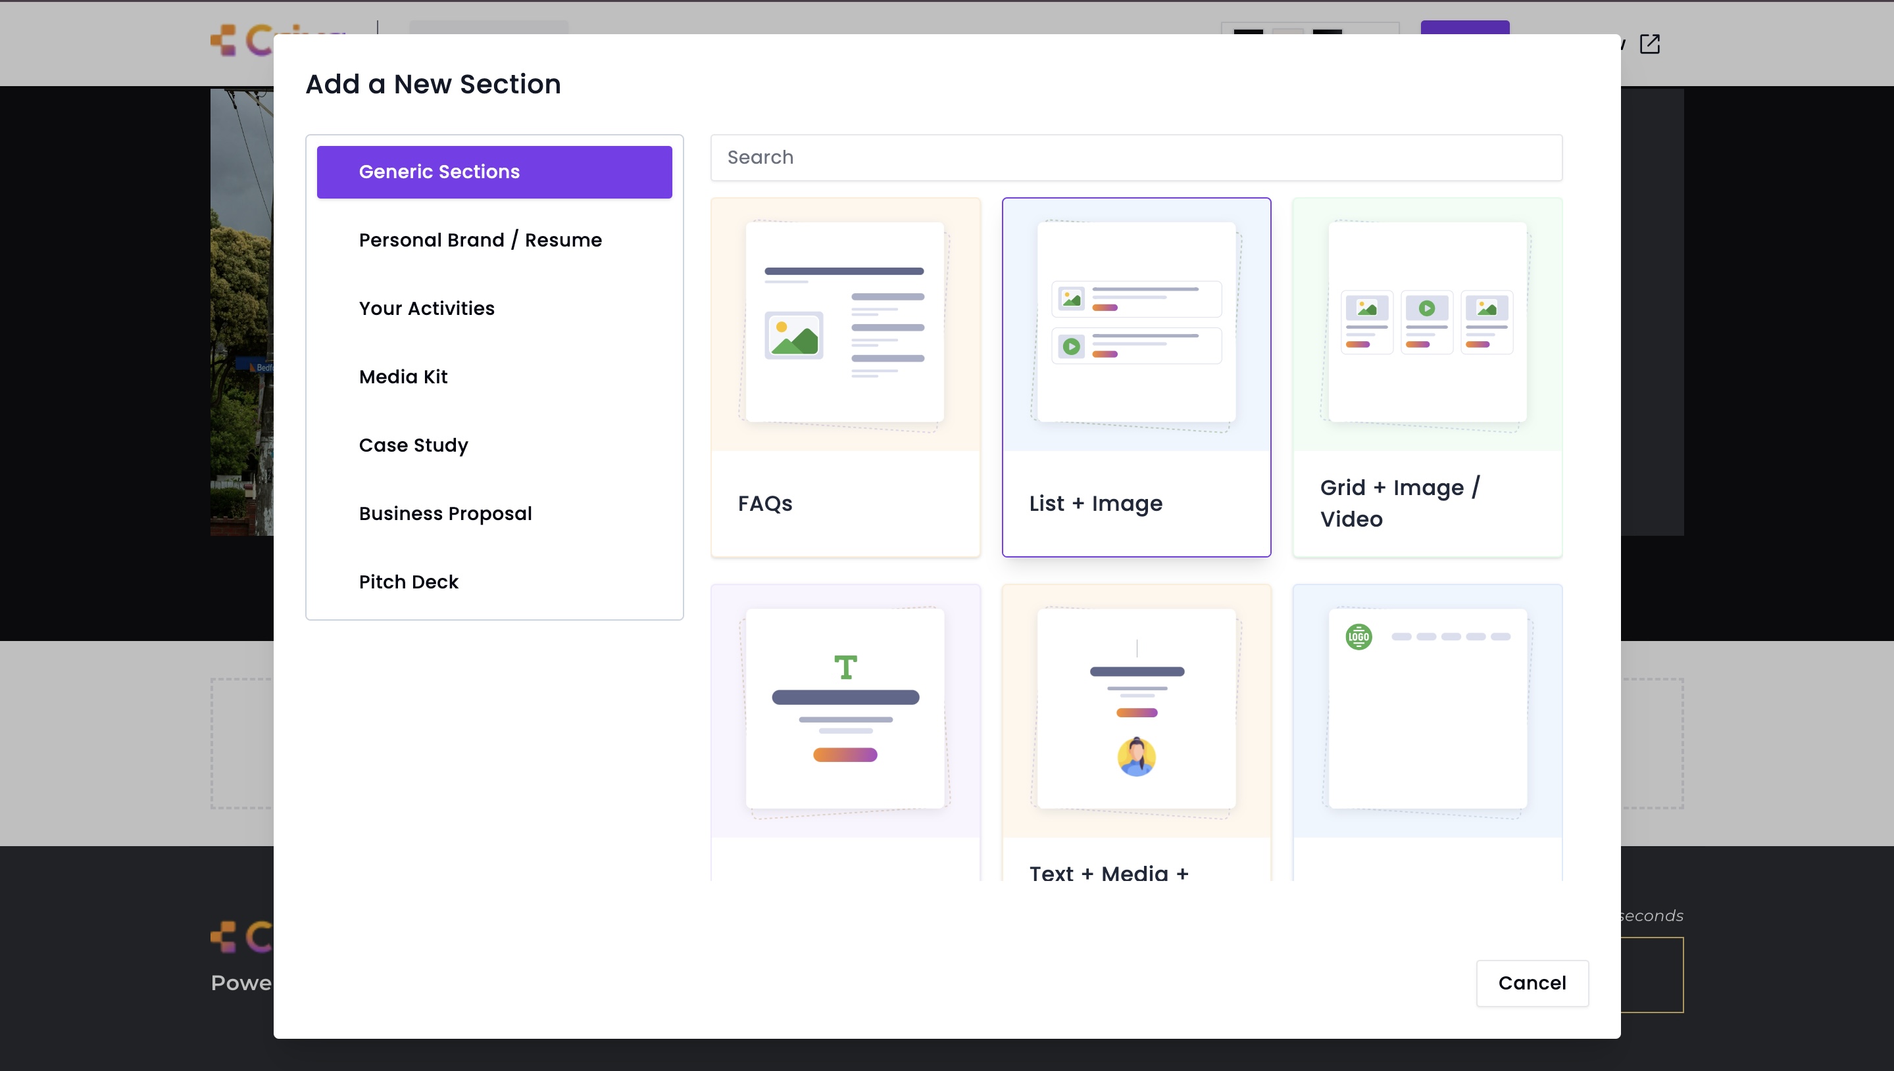Open the Business Proposal category
Image resolution: width=1894 pixels, height=1071 pixels.
click(445, 514)
